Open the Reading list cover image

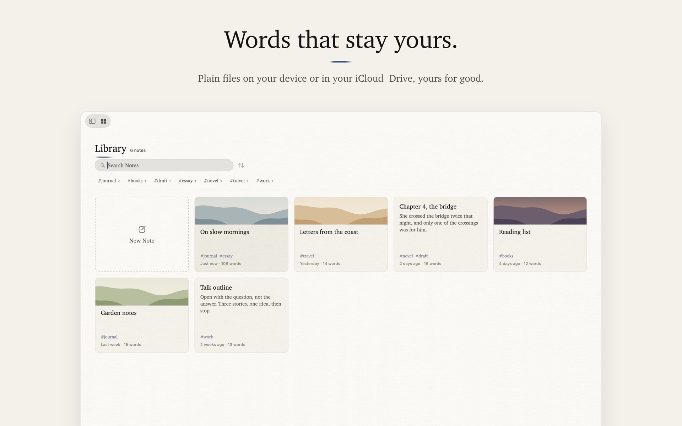coord(540,211)
